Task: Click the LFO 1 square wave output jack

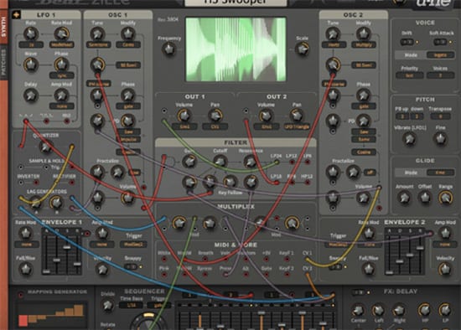Action: (46, 121)
